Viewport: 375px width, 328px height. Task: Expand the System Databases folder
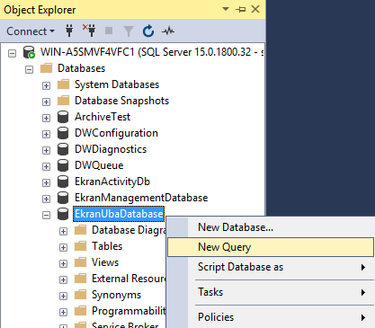point(46,86)
